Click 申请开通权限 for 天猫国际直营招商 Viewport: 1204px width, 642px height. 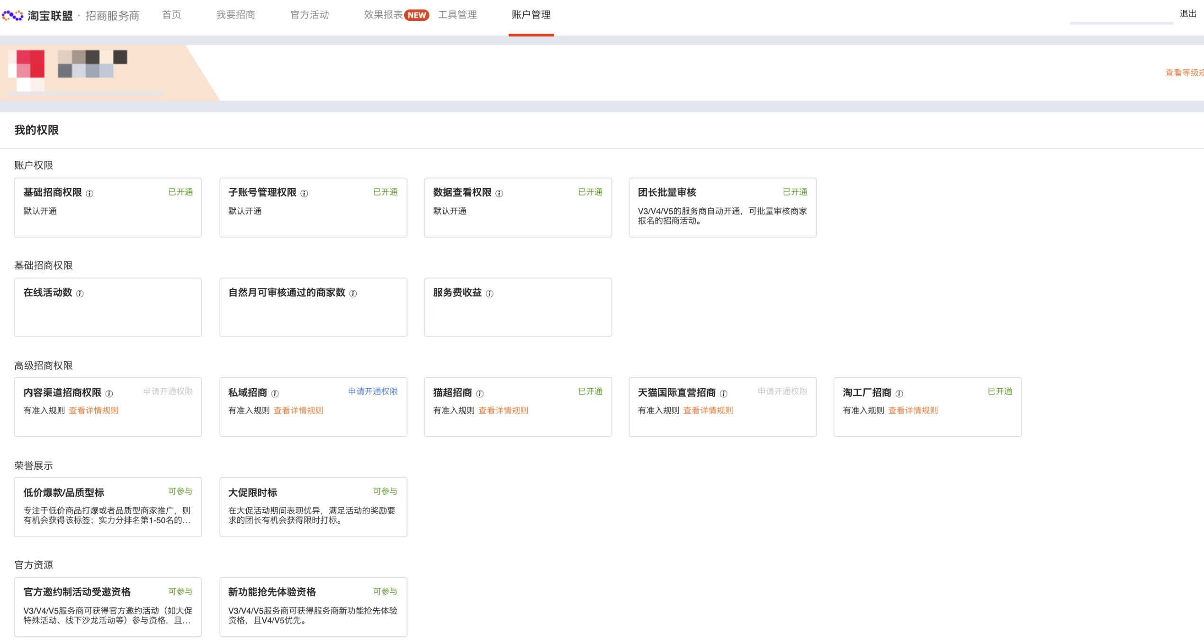point(783,392)
